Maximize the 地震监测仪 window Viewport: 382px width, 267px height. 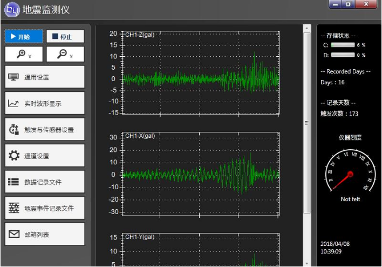(349, 4)
